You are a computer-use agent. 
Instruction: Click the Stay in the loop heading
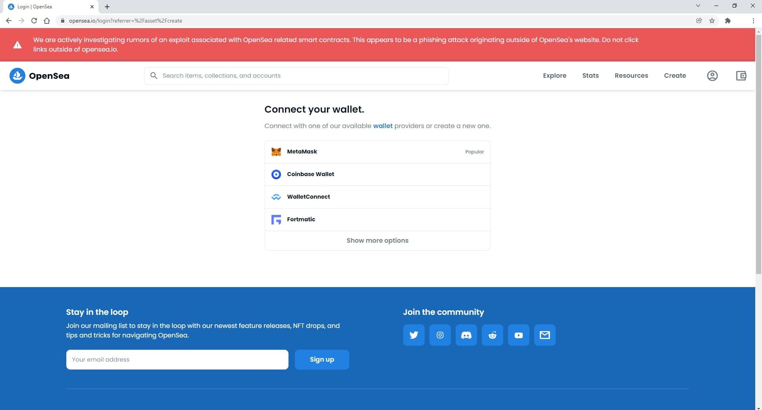pos(97,312)
